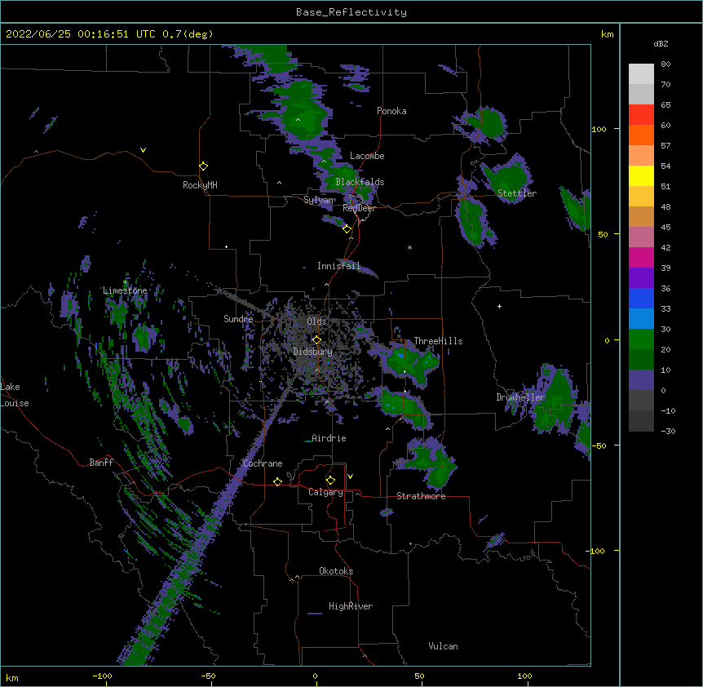The height and width of the screenshot is (687, 703).
Task: Click the Ponoka city label
Action: (x=391, y=111)
